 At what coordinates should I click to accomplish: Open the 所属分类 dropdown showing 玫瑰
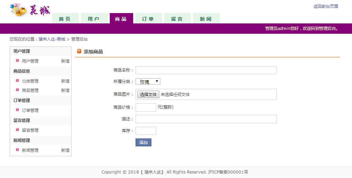click(148, 81)
